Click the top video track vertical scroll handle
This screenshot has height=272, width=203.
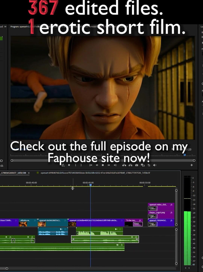[176, 190]
